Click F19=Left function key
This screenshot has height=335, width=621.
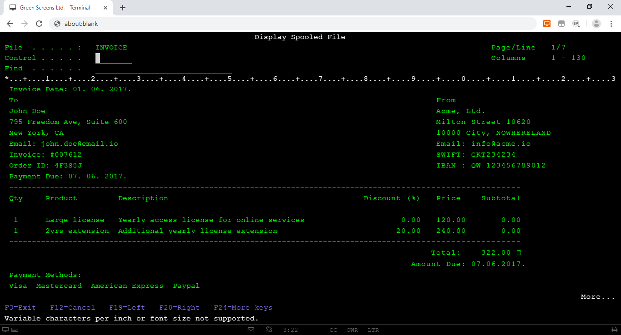tap(127, 308)
